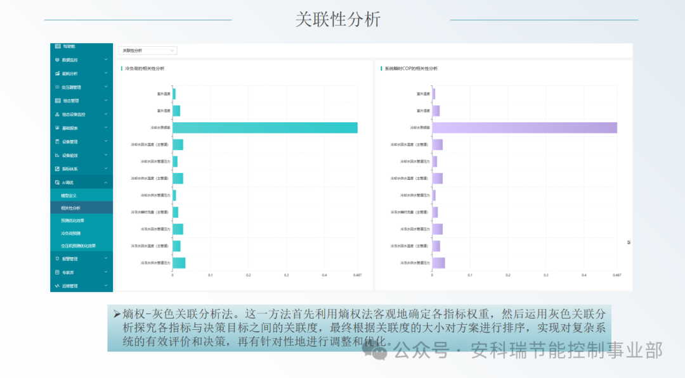Image resolution: width=685 pixels, height=378 pixels.
Task: Click the 专家库 sidebar icon
Action: [57, 272]
